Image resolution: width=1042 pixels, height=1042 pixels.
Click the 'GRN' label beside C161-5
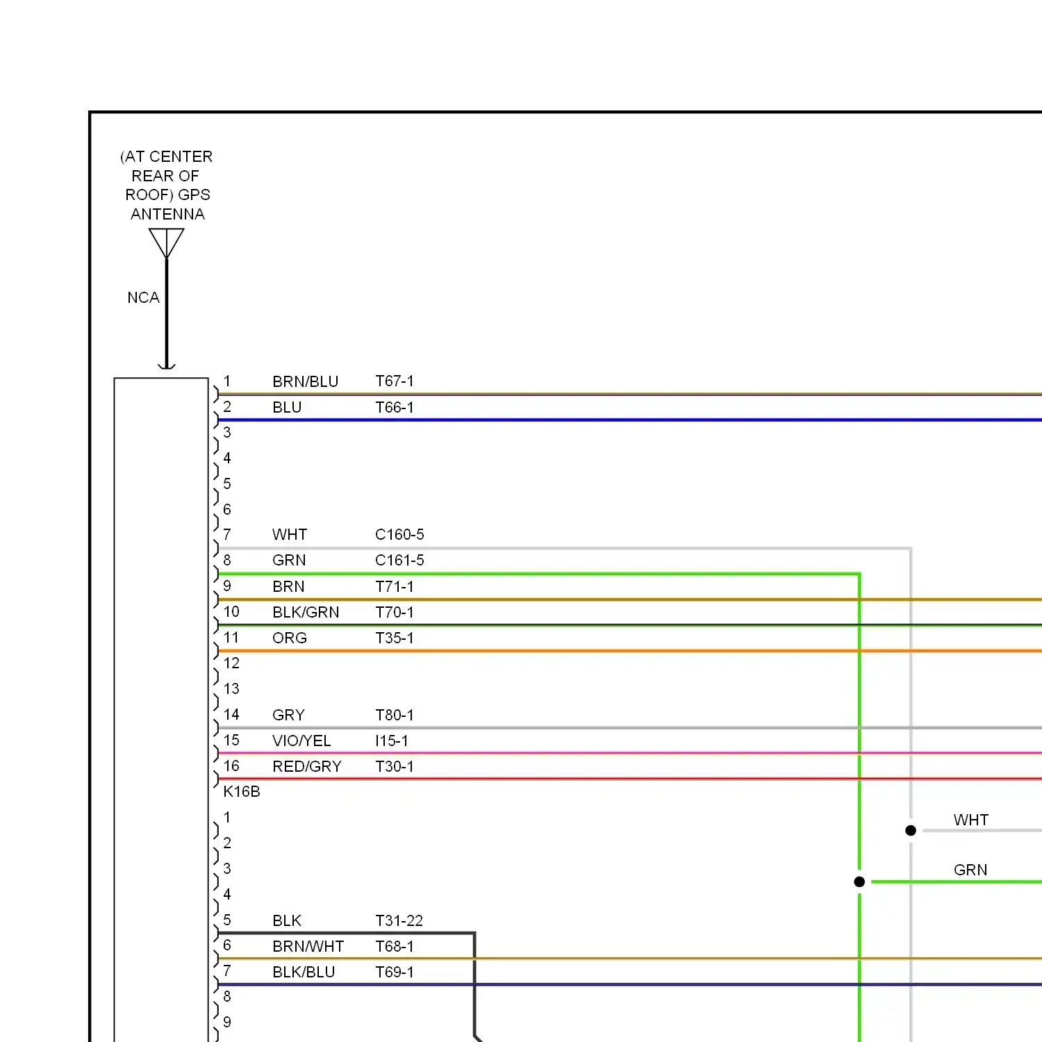pos(289,561)
